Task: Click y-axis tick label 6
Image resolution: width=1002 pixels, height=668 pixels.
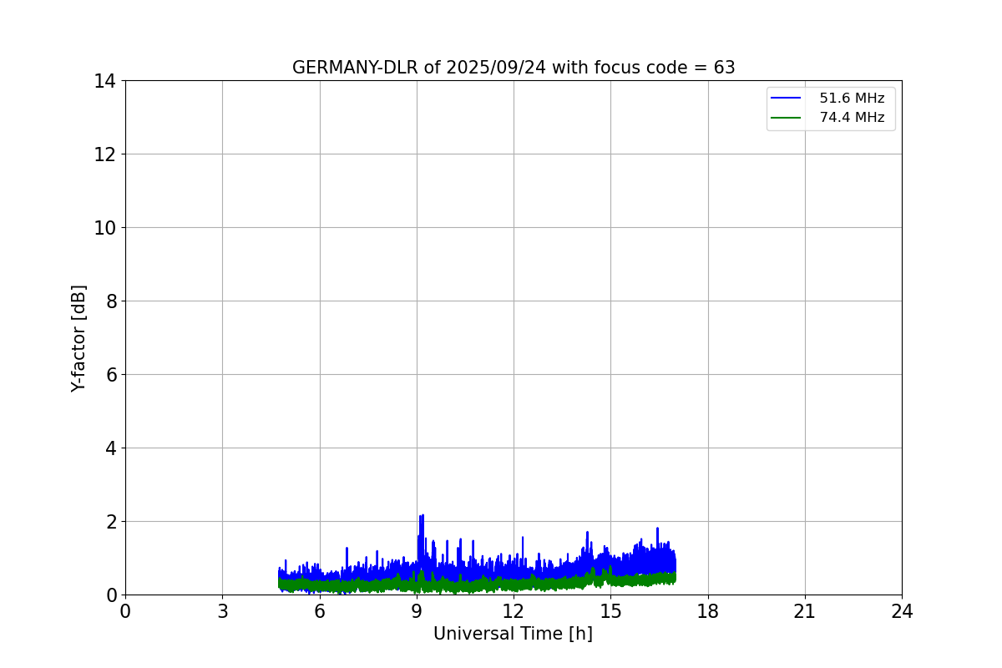Action: tap(110, 375)
